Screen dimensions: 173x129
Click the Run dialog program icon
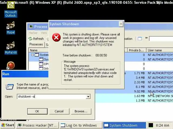click(10, 87)
